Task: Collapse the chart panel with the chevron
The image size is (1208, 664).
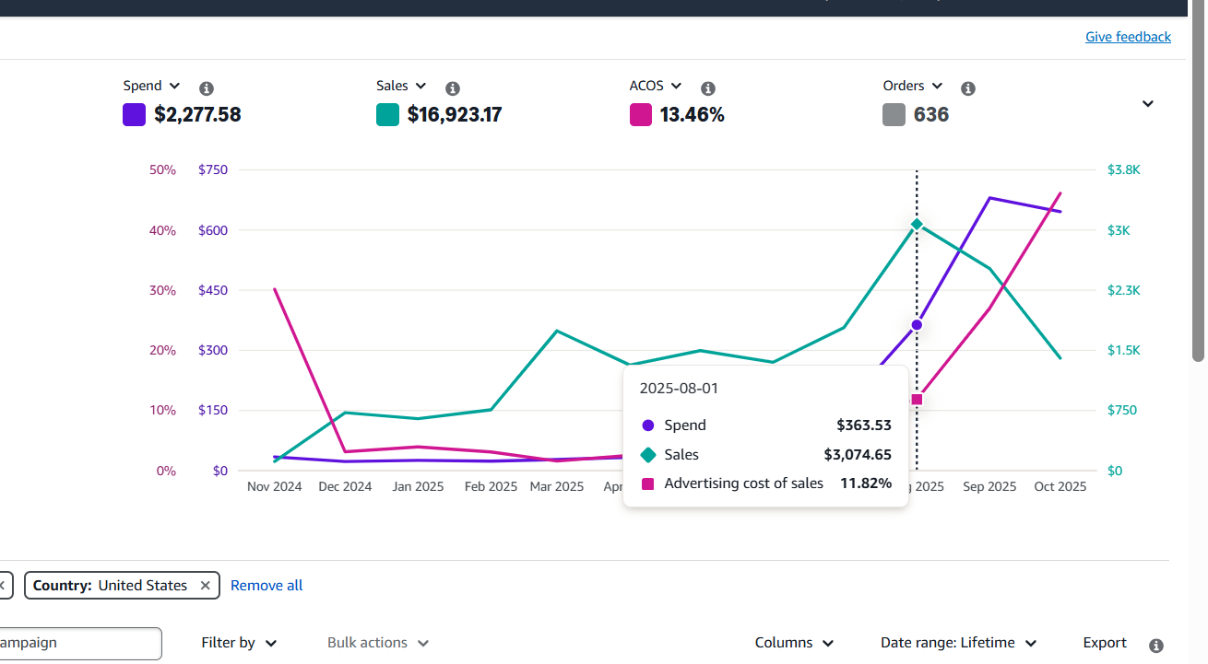Action: pos(1148,104)
